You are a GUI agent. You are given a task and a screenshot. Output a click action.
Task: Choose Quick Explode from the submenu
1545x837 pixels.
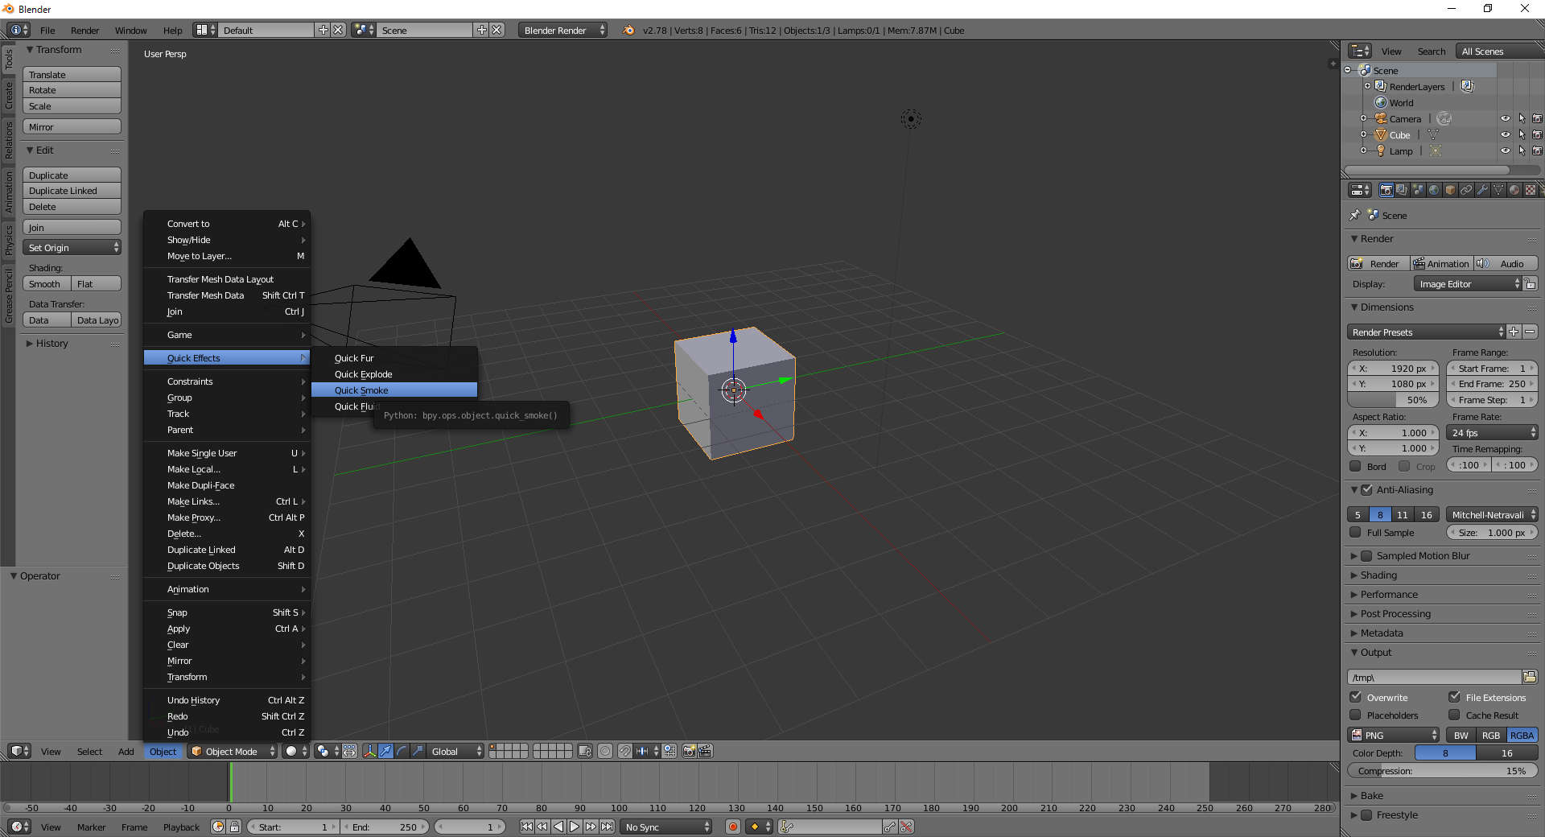tap(364, 374)
